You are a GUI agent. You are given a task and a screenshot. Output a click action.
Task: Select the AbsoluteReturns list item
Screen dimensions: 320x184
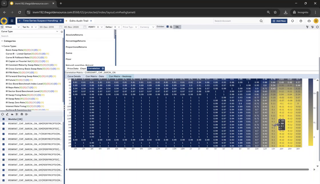pos(74,35)
